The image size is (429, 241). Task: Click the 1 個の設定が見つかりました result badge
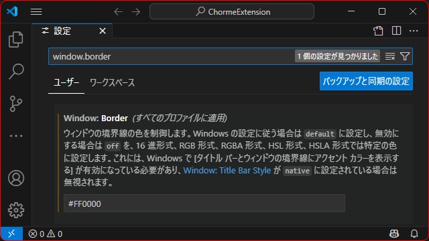[x=337, y=56]
